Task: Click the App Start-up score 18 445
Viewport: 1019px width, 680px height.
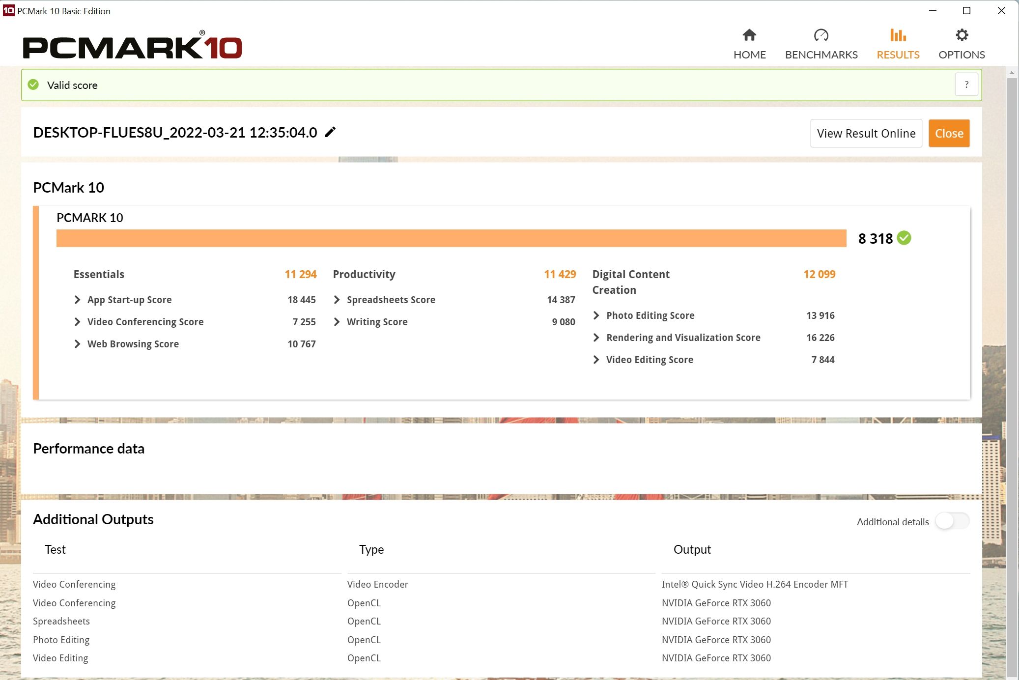Action: point(302,300)
